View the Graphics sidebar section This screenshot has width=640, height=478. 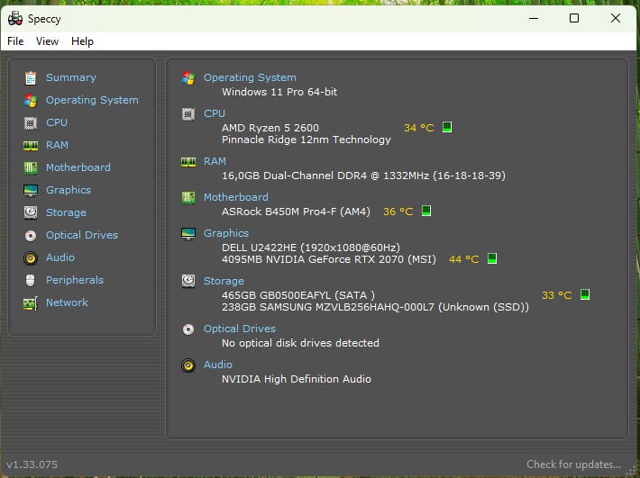point(69,190)
